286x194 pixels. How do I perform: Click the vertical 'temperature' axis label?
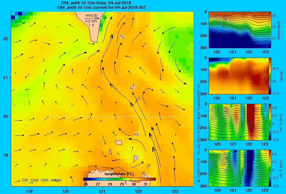[x=279, y=30]
